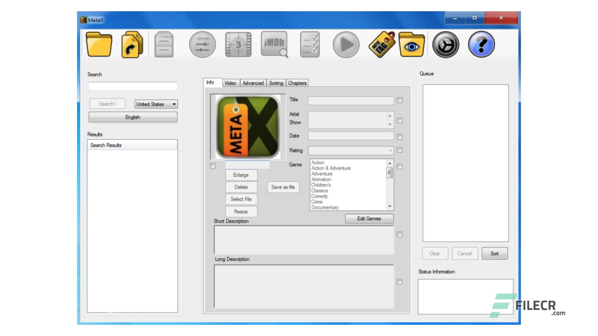The width and height of the screenshot is (598, 336).
Task: Select the AutoTag icon in the toolbar
Action: [x=380, y=45]
